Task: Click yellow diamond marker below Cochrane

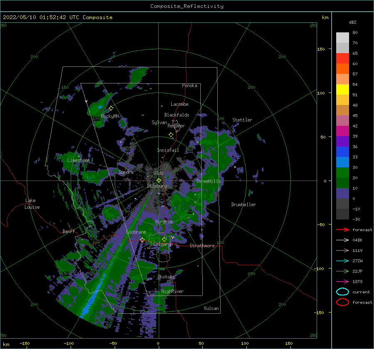Action: click(x=142, y=239)
